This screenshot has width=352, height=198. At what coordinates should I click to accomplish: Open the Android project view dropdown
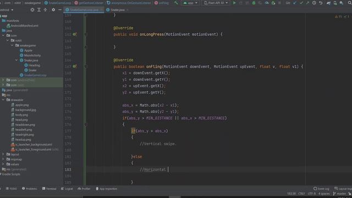[7, 10]
